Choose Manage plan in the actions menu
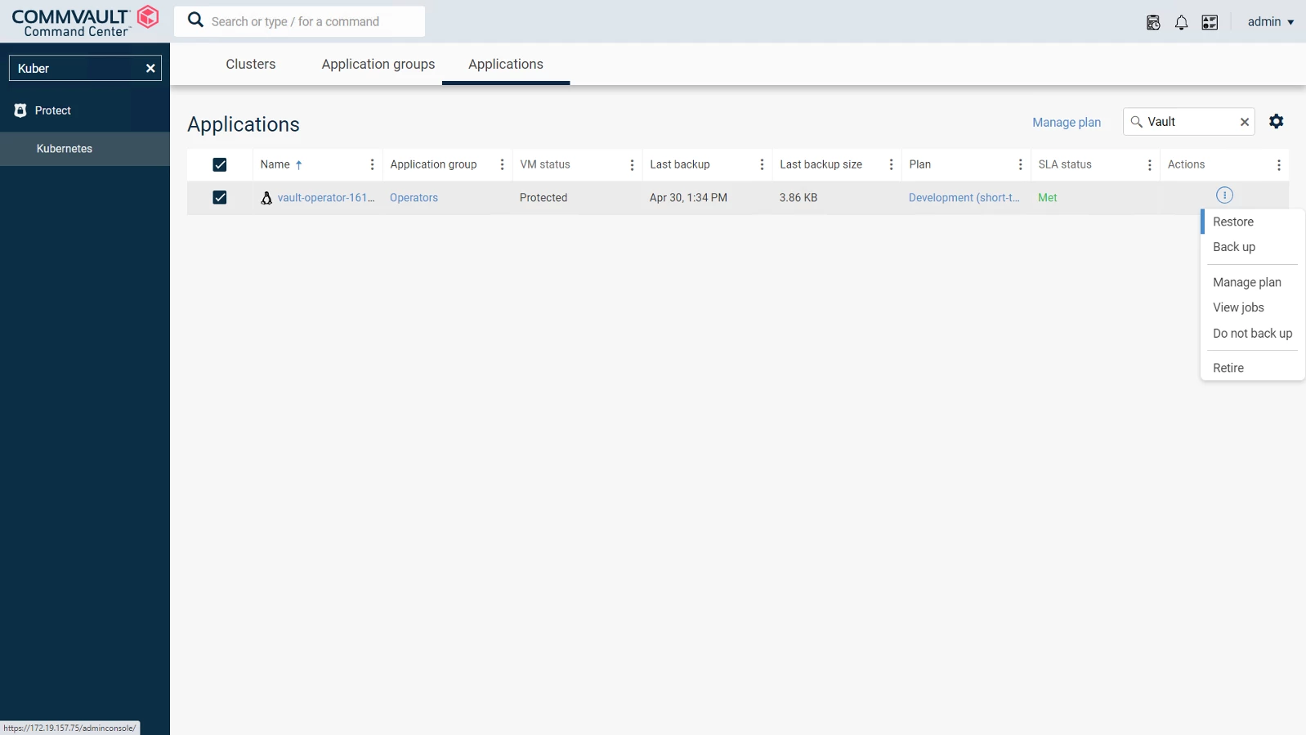This screenshot has width=1306, height=735. tap(1251, 282)
